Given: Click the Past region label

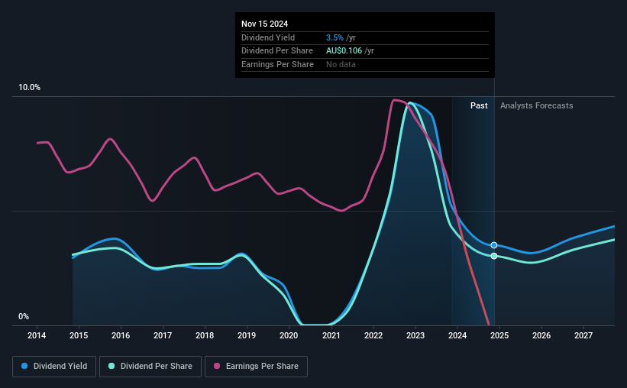Looking at the screenshot, I should pyautogui.click(x=479, y=105).
